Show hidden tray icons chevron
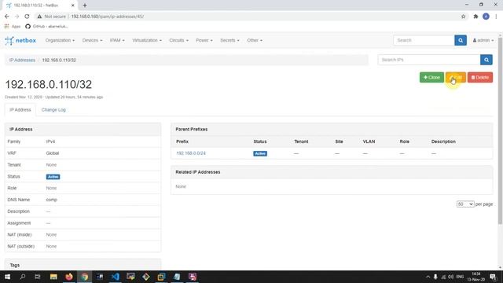This screenshot has height=283, width=503. click(x=428, y=277)
